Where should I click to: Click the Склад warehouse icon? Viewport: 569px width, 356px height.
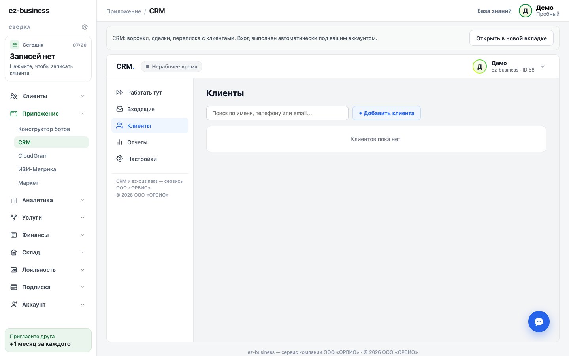14,252
